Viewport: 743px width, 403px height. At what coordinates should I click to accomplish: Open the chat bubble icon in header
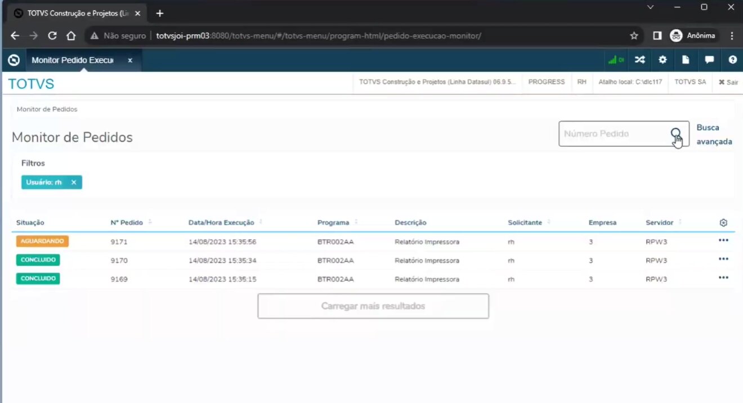click(x=709, y=60)
